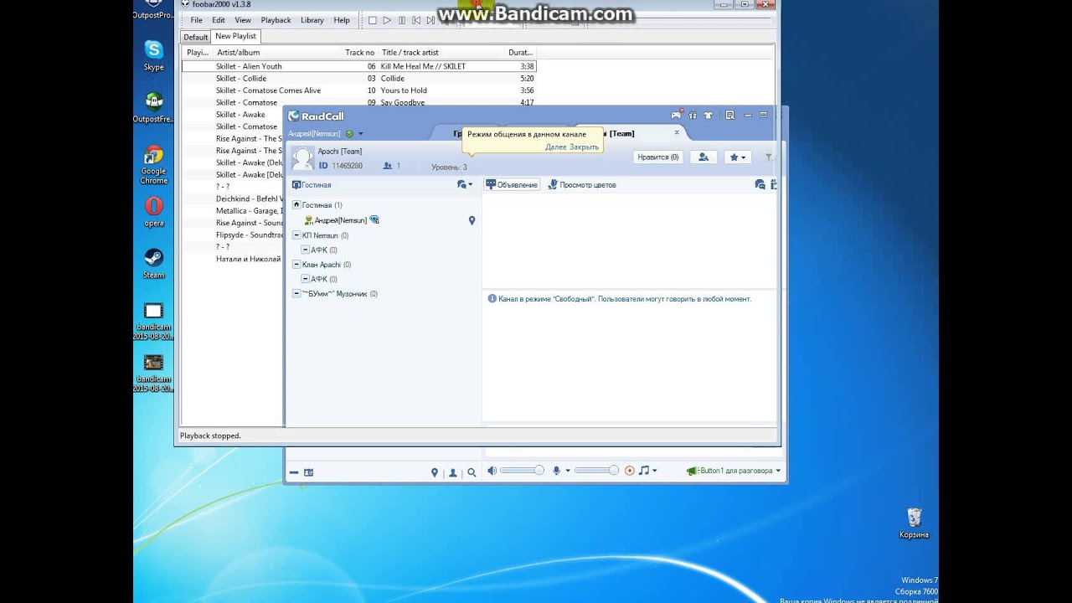The height and width of the screenshot is (603, 1072).
Task: Click the person icon in bottom bar
Action: point(453,472)
